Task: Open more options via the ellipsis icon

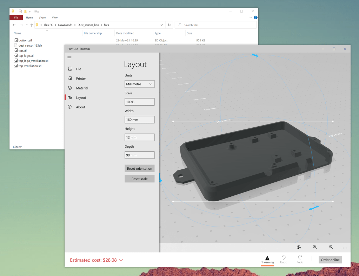Action: (x=345, y=247)
